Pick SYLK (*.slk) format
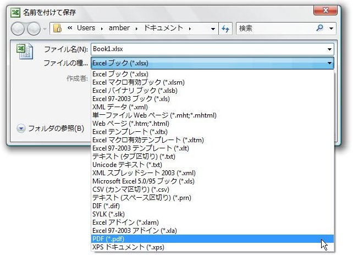Viewport: 353px width, 256px height. (213, 214)
